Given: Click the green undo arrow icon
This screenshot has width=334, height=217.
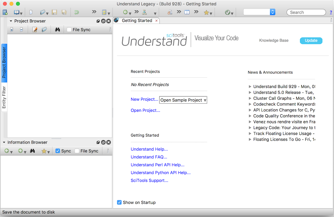Looking at the screenshot, I should tap(77, 12).
